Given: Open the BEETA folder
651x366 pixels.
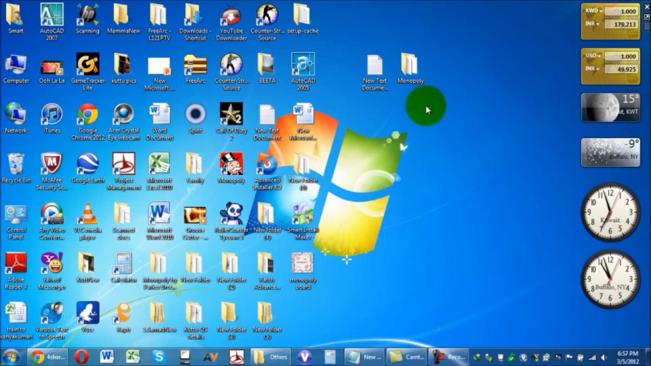Looking at the screenshot, I should pos(267,69).
